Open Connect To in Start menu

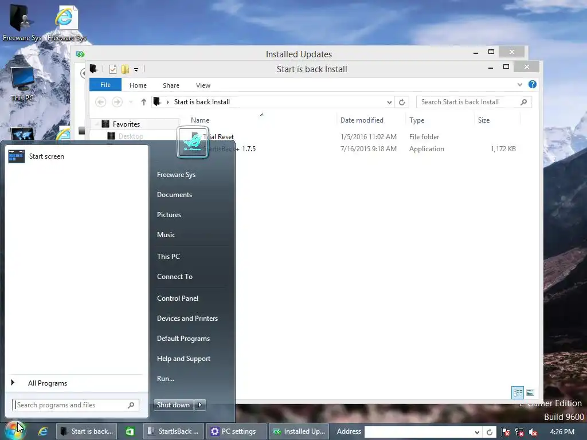(x=175, y=277)
